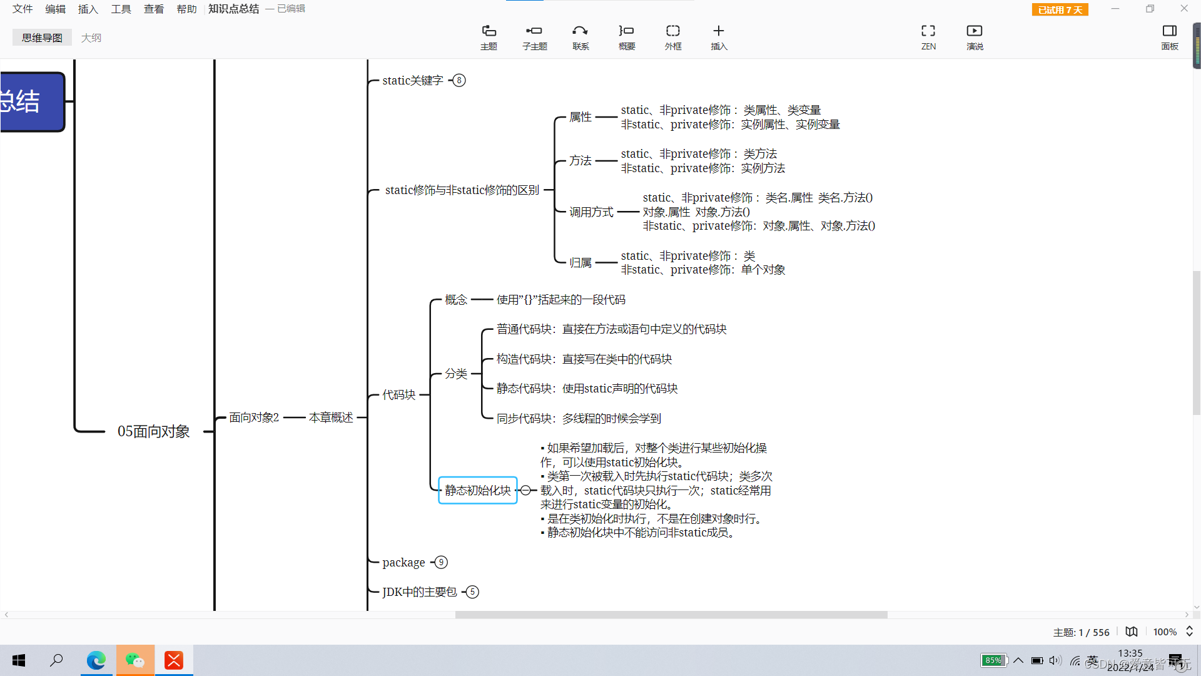Click the horizontal scrollbar thumb

tap(671, 615)
